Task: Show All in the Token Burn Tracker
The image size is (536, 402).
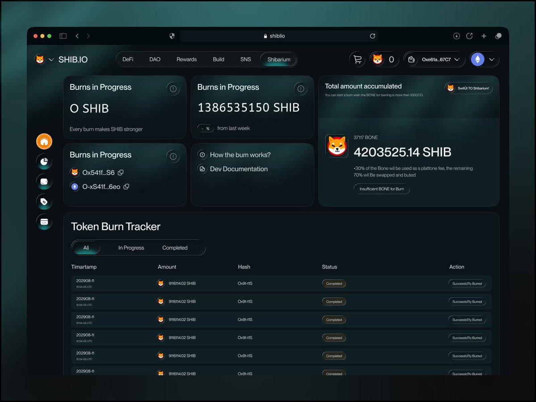Action: 86,247
